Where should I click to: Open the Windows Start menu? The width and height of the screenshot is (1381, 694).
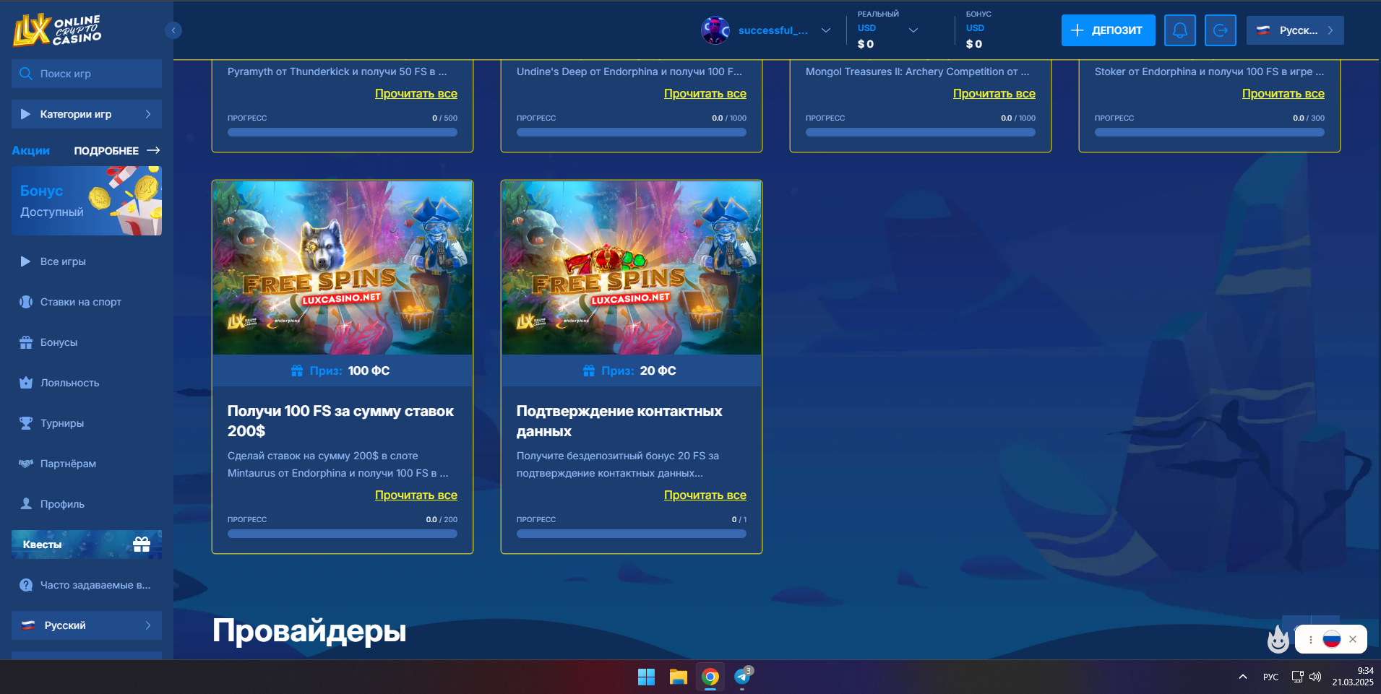coord(646,677)
